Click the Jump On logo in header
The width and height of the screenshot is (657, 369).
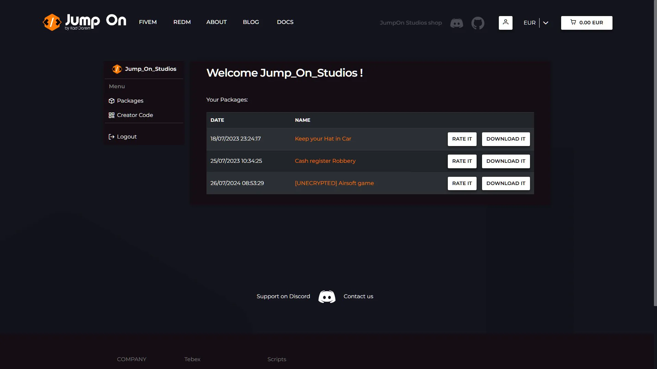click(x=84, y=22)
